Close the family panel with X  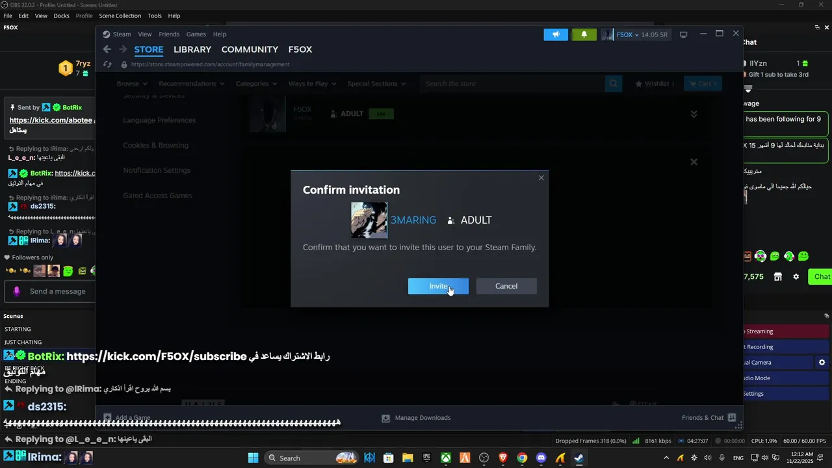click(x=694, y=162)
